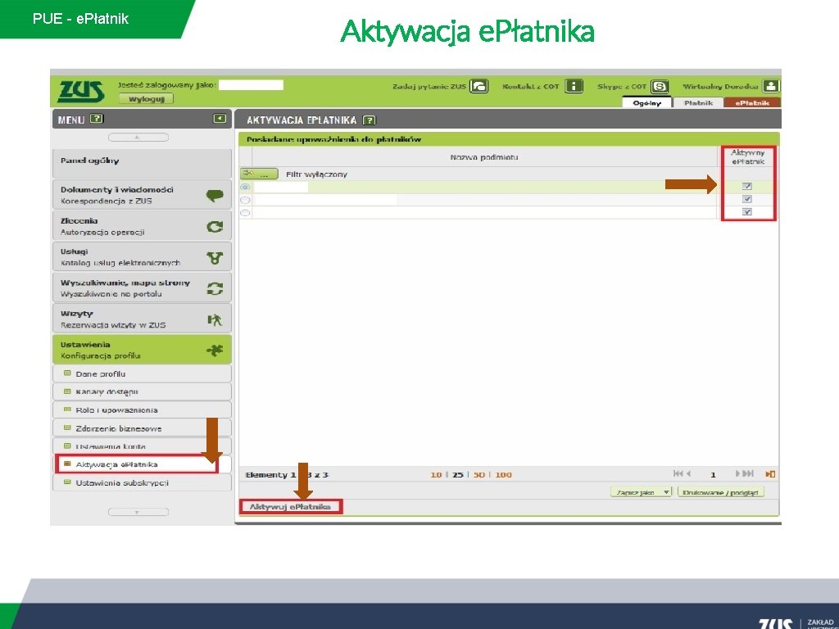The width and height of the screenshot is (839, 629).
Task: Select the first payer row radio button
Action: pos(245,187)
